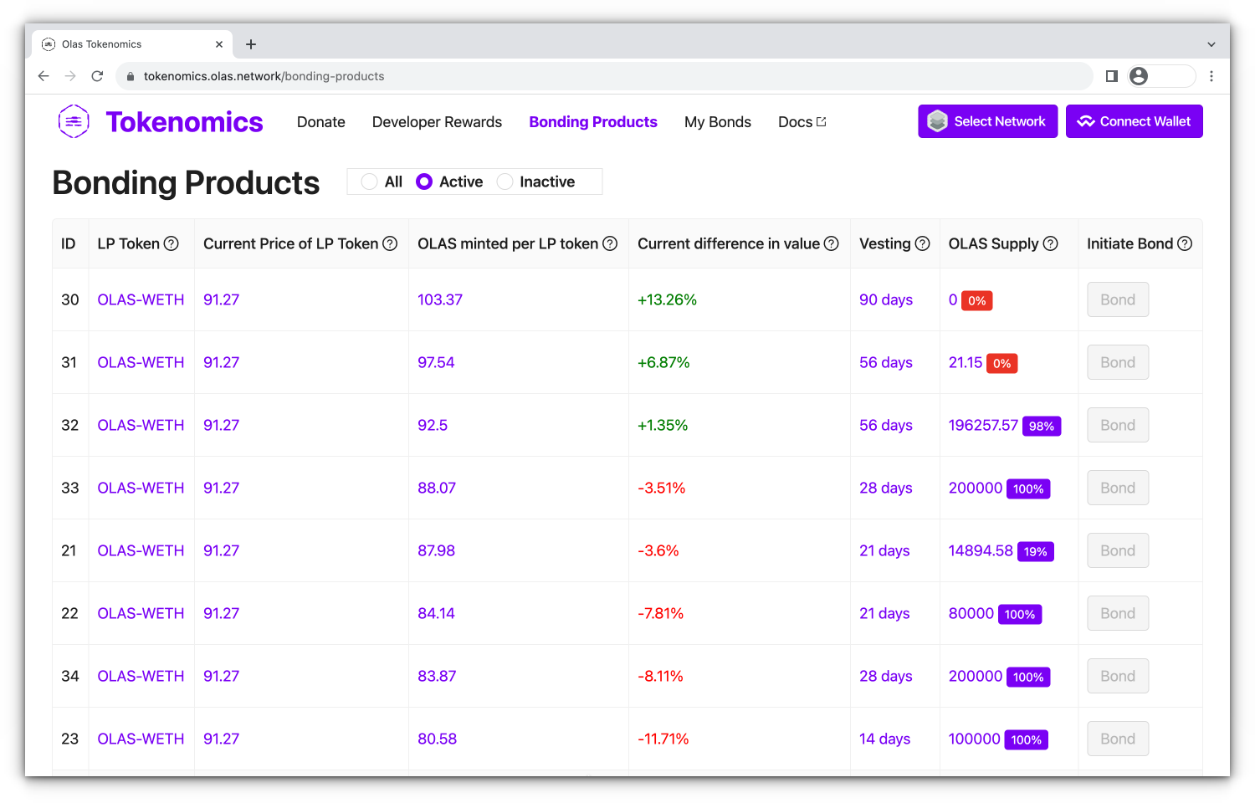Select the All radio button filter
Screen dimensions: 1255x803
tap(369, 182)
